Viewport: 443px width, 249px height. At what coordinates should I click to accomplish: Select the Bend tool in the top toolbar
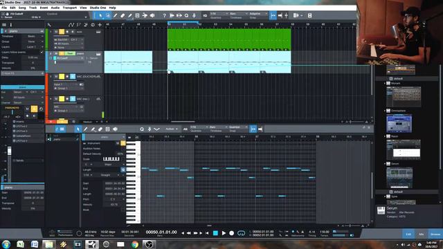click(x=145, y=15)
